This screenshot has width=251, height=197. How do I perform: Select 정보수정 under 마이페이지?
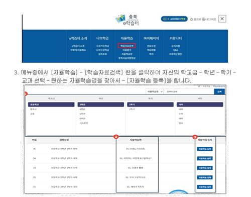151,46
